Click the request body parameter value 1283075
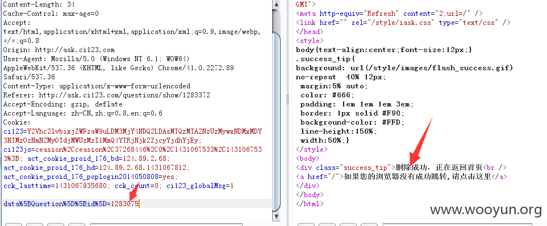This screenshot has width=547, height=226. point(125,204)
